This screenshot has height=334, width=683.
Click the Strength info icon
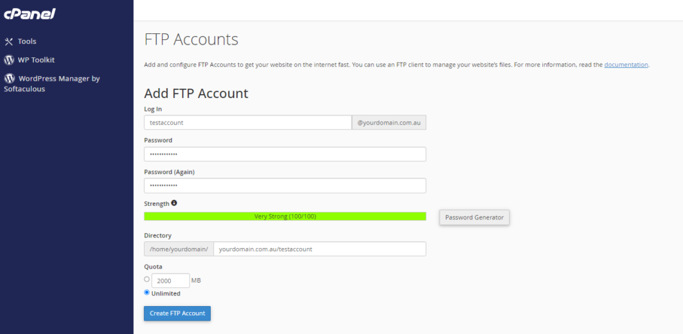(x=174, y=203)
